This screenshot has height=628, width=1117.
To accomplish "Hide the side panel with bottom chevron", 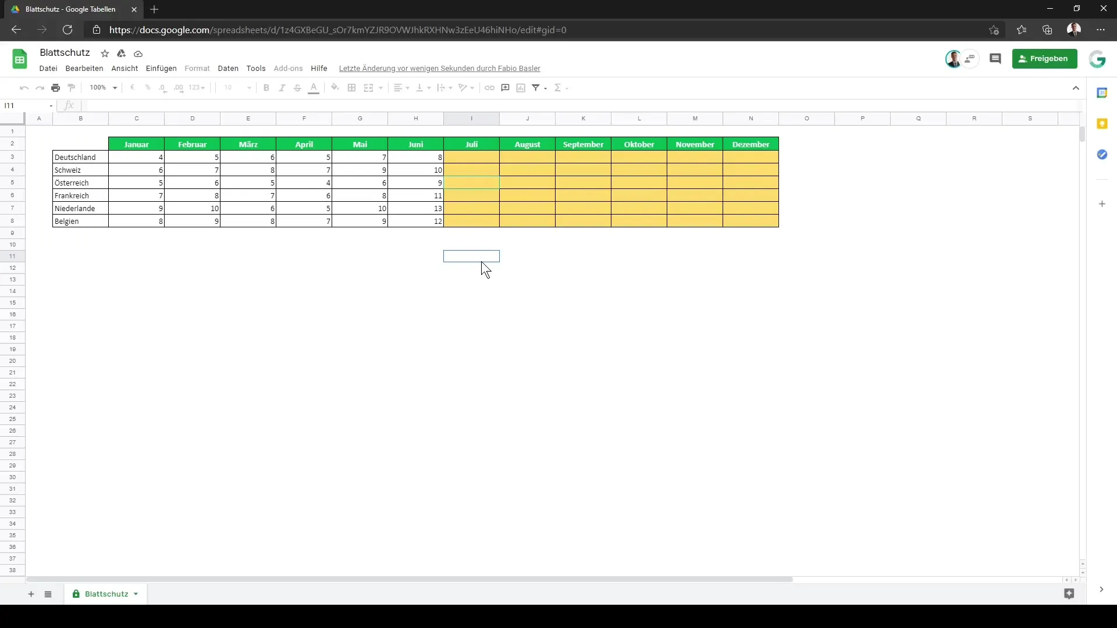I will click(1101, 590).
